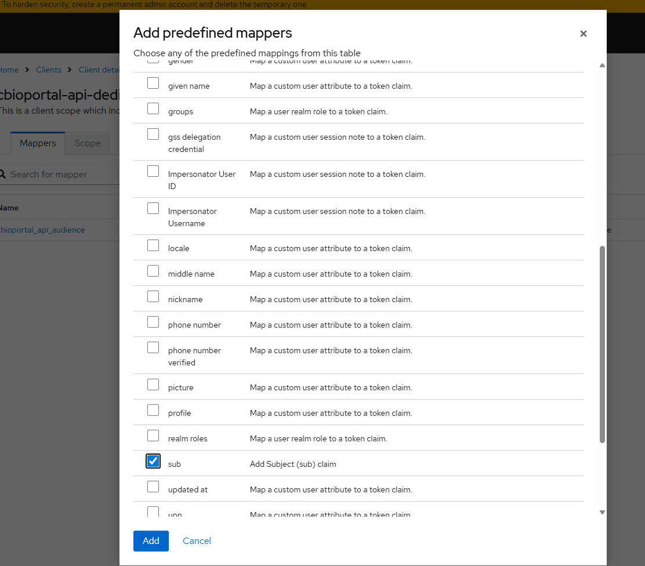Click the 'Impersonator Username' mapper name
This screenshot has width=645, height=566.
pyautogui.click(x=192, y=217)
